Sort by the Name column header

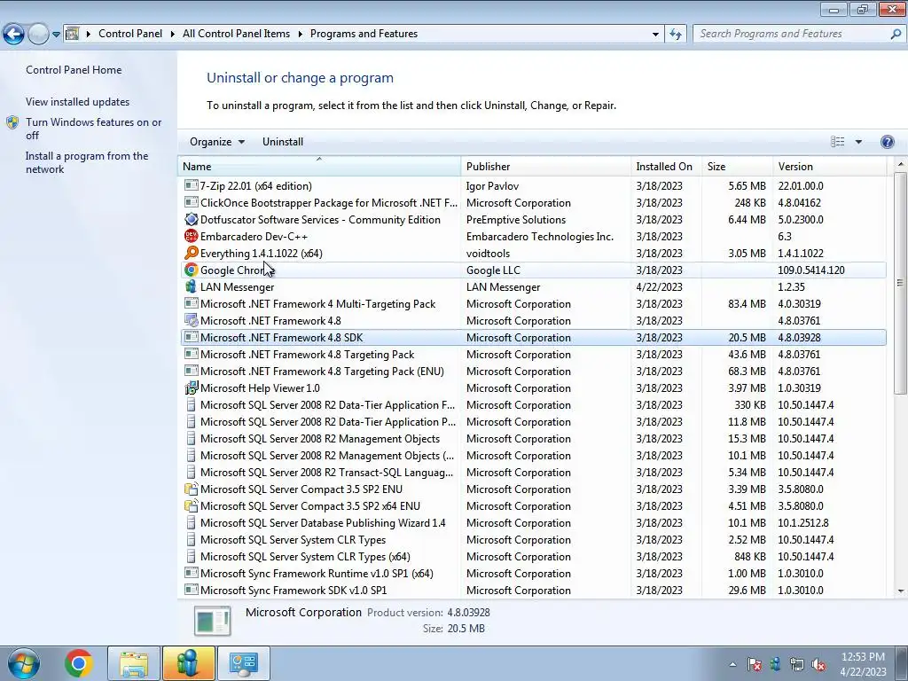pyautogui.click(x=319, y=167)
